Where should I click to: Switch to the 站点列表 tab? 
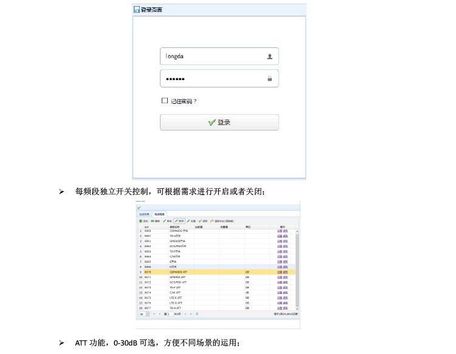pos(145,214)
